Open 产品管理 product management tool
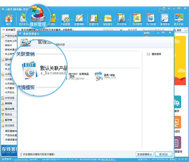 pyautogui.click(x=65, y=20)
